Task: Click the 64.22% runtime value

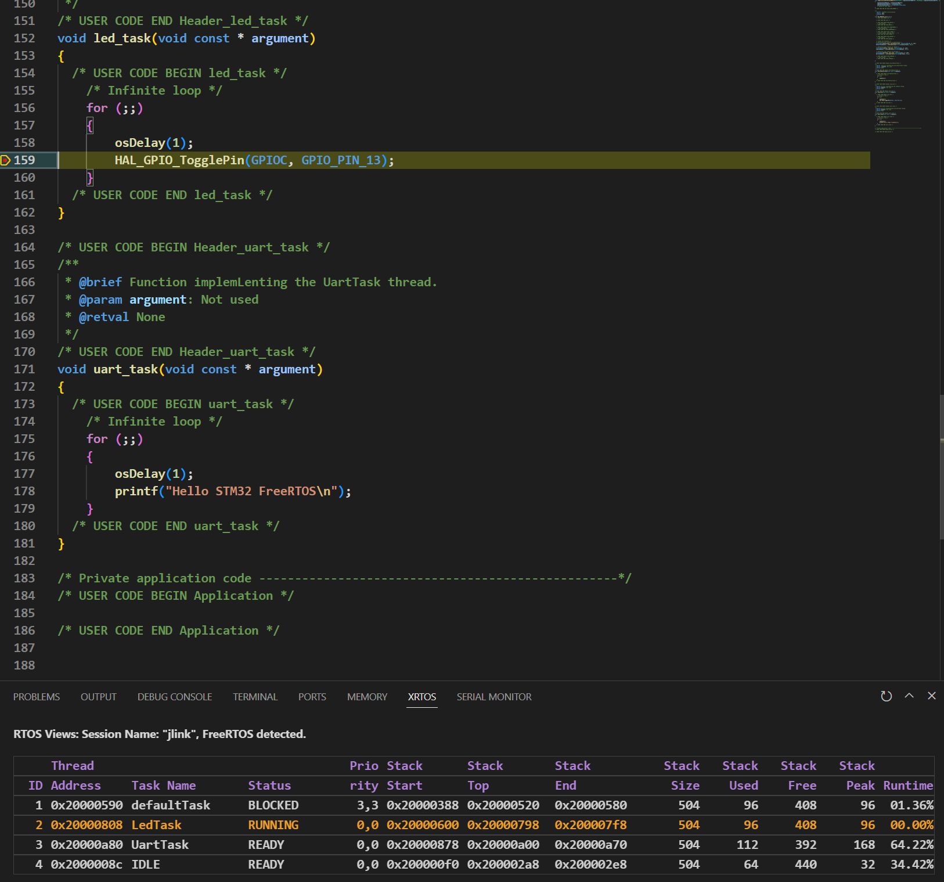Action: tap(911, 845)
